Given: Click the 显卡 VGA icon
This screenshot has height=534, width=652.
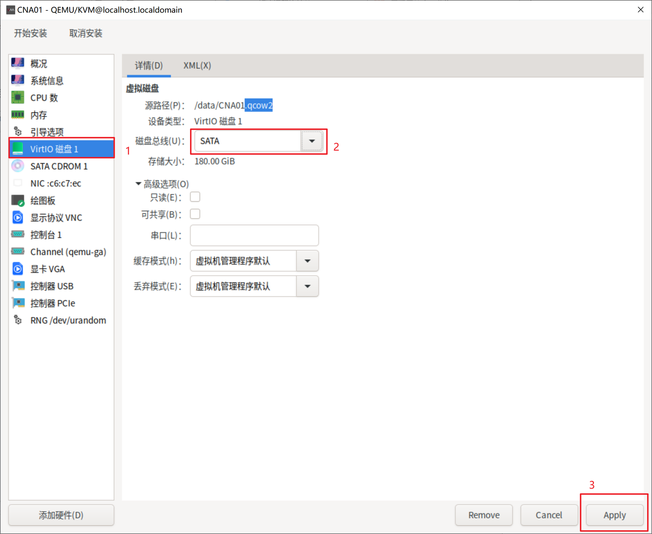Looking at the screenshot, I should [18, 269].
